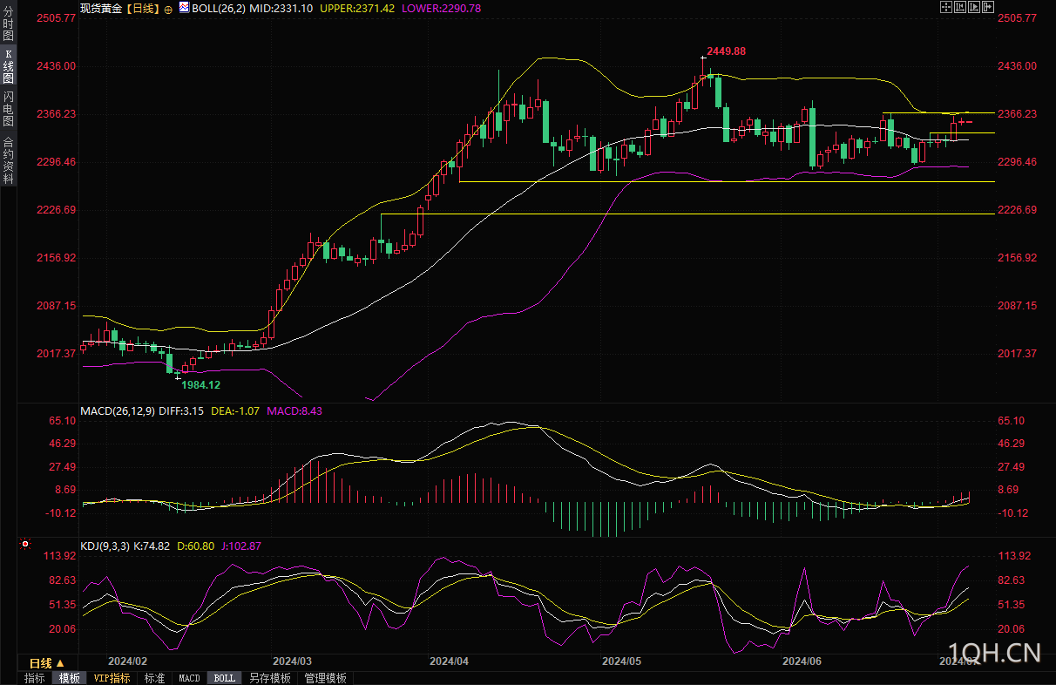Toggle the 模板 template tab
This screenshot has width=1056, height=685.
pos(70,678)
